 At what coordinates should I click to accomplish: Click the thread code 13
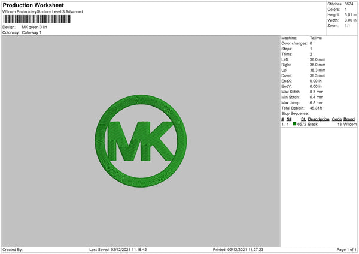[x=339, y=124]
